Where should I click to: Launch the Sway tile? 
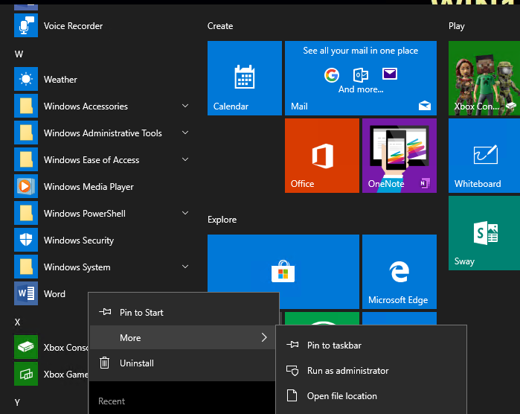[484, 233]
